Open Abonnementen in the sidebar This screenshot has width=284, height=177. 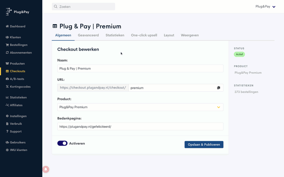click(21, 53)
